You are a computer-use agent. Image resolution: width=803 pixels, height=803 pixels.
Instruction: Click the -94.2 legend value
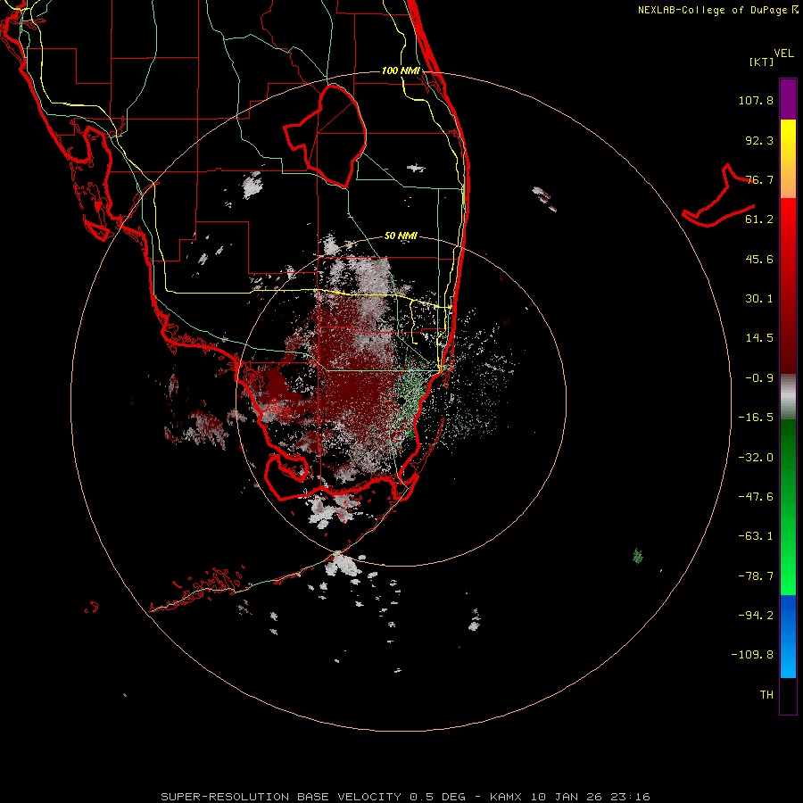click(x=756, y=616)
